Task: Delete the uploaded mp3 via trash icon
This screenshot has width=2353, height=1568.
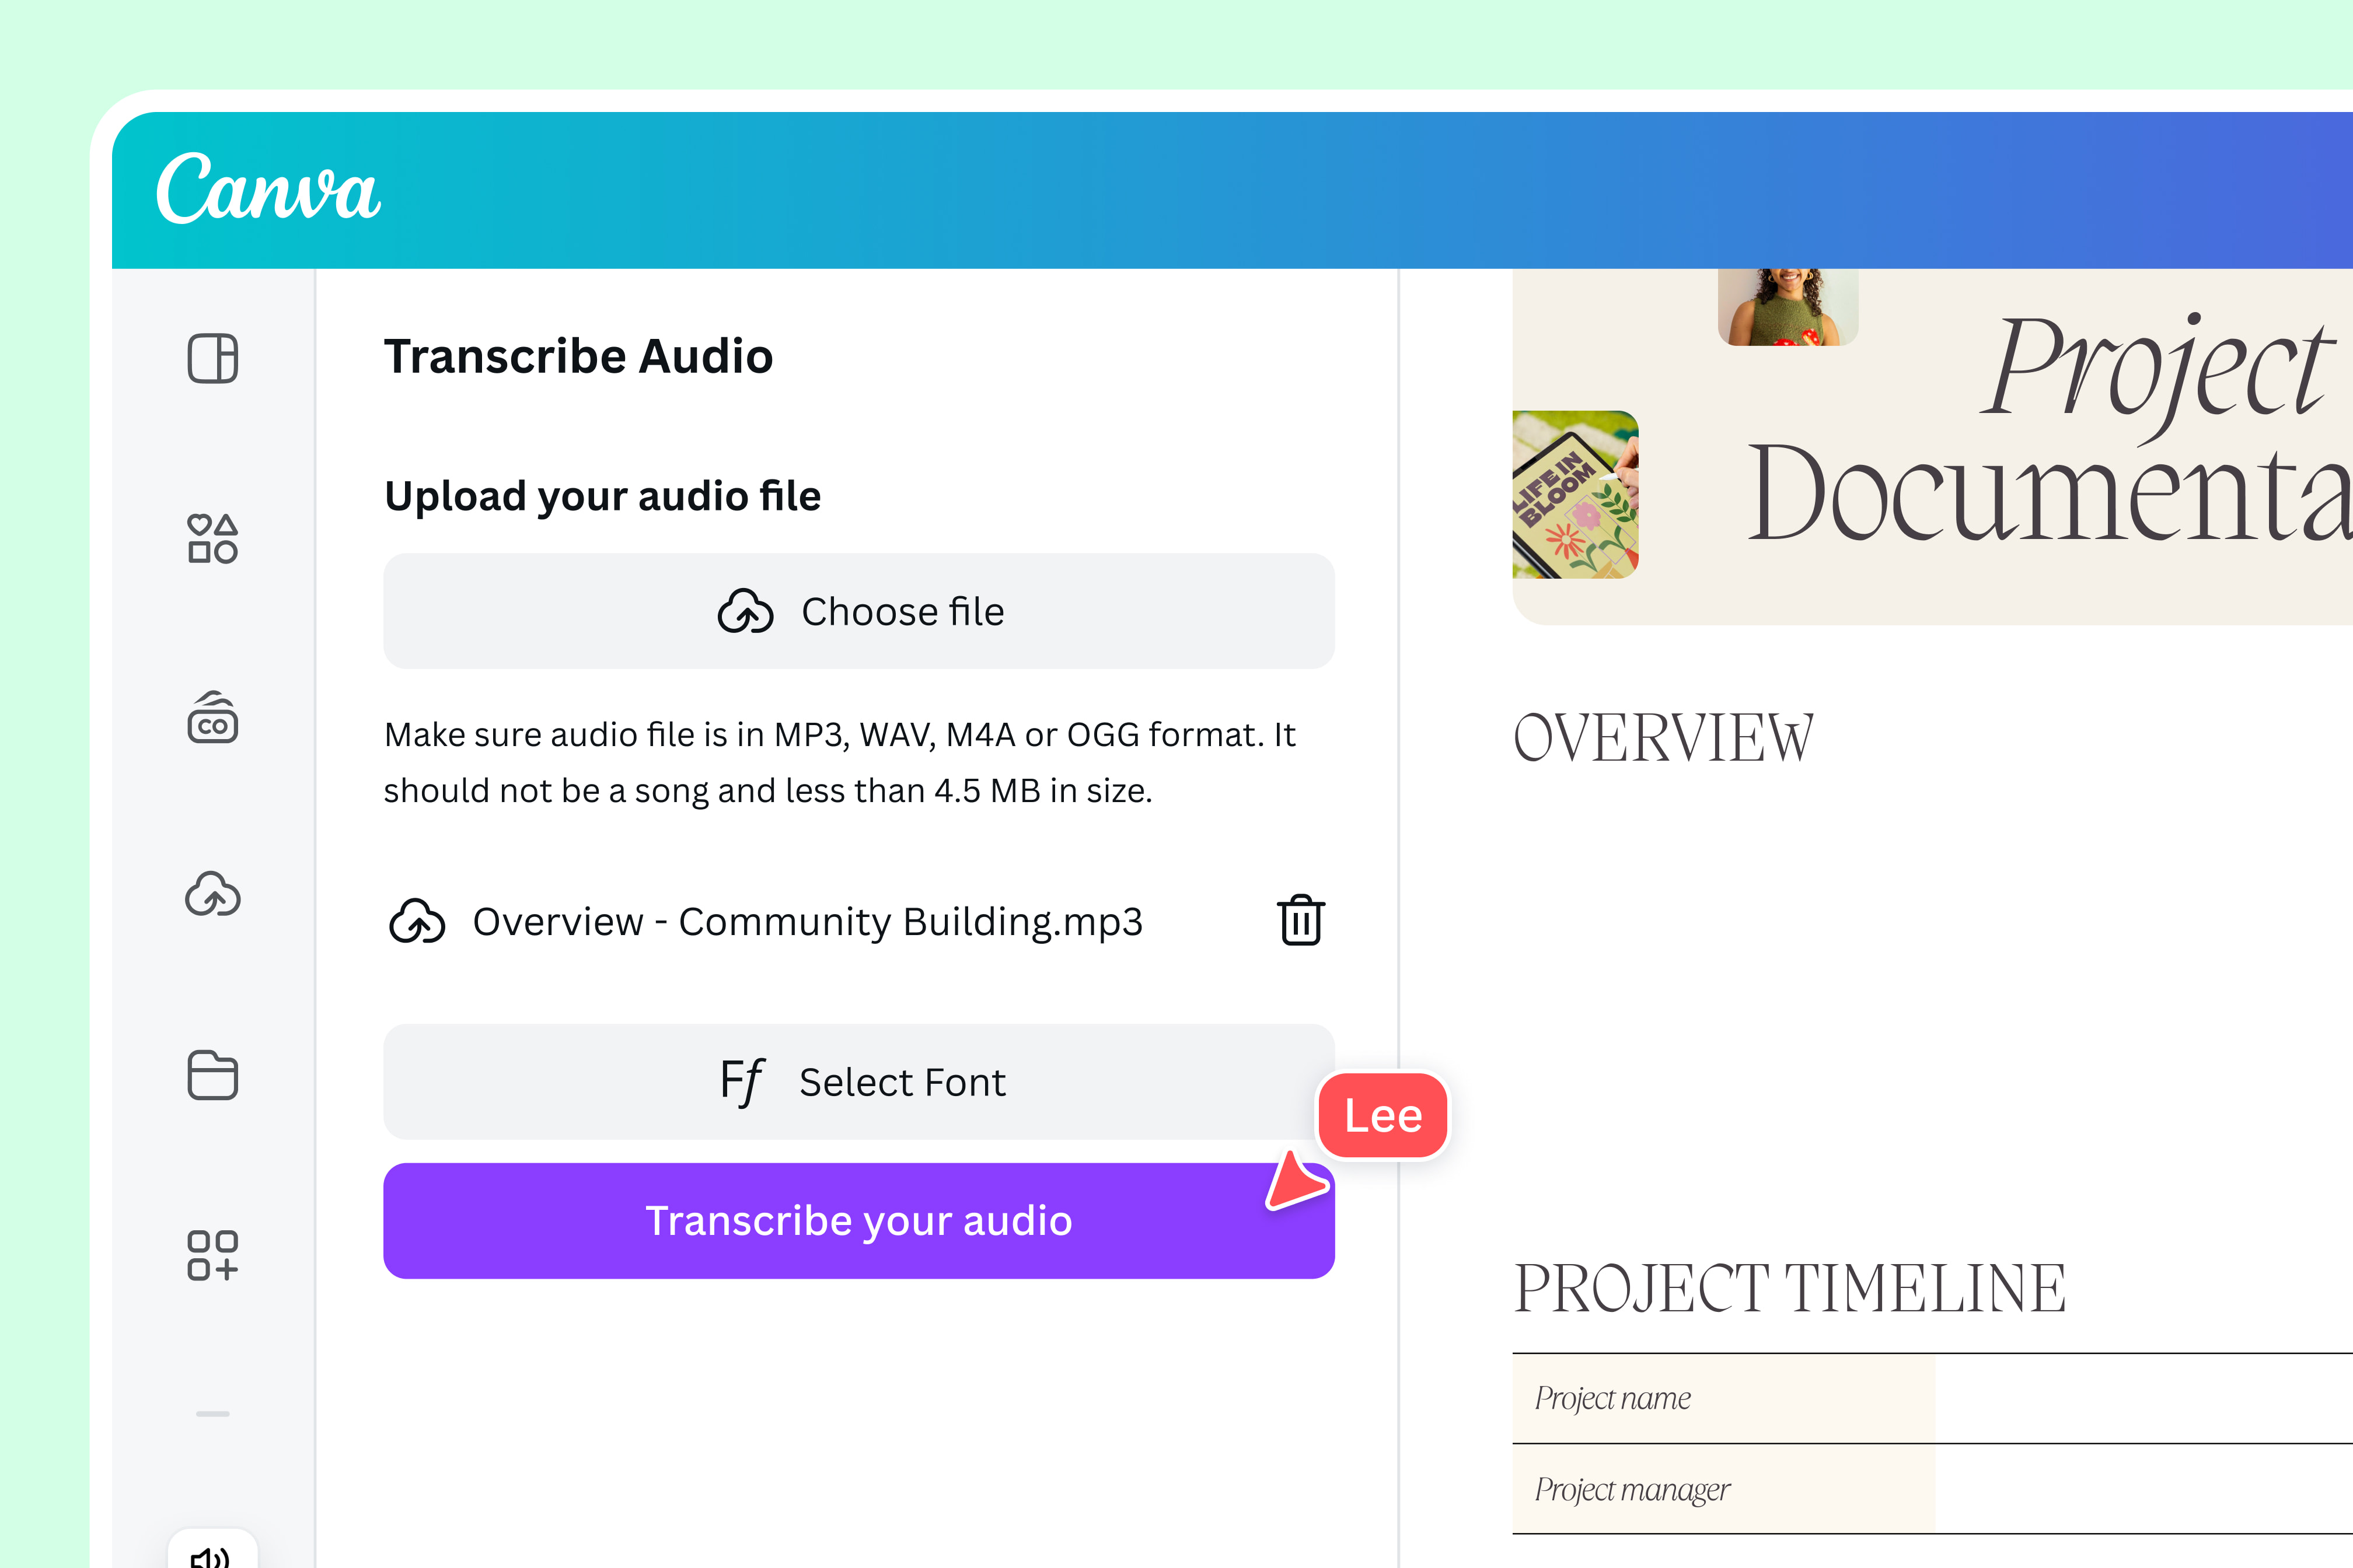Action: [1300, 922]
